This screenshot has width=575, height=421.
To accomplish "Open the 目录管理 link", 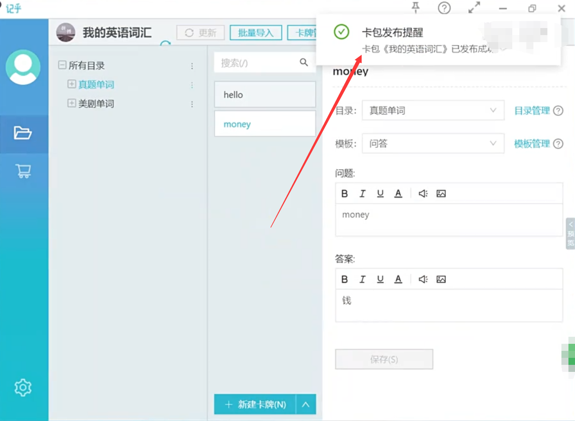I will click(532, 111).
